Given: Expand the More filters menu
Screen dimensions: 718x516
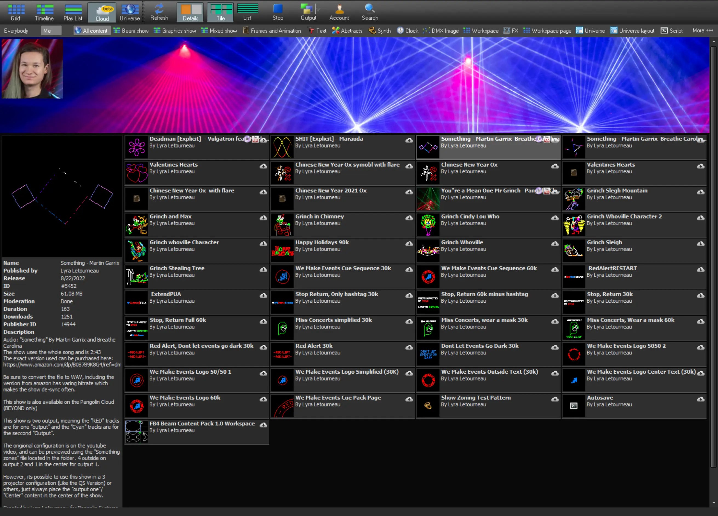Looking at the screenshot, I should click(x=702, y=30).
